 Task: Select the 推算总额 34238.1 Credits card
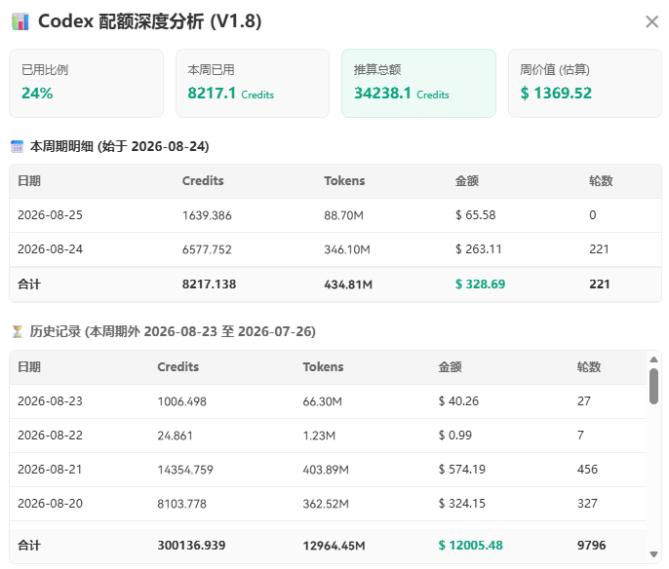[418, 83]
